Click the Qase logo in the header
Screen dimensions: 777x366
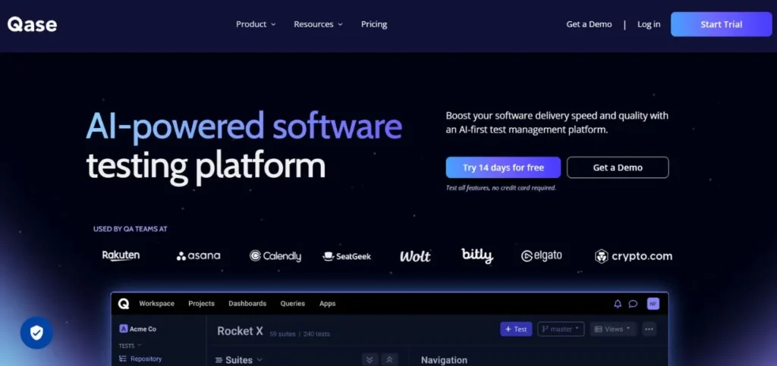pos(32,23)
